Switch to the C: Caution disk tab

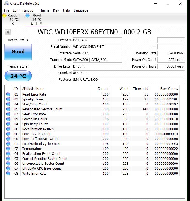14,19
